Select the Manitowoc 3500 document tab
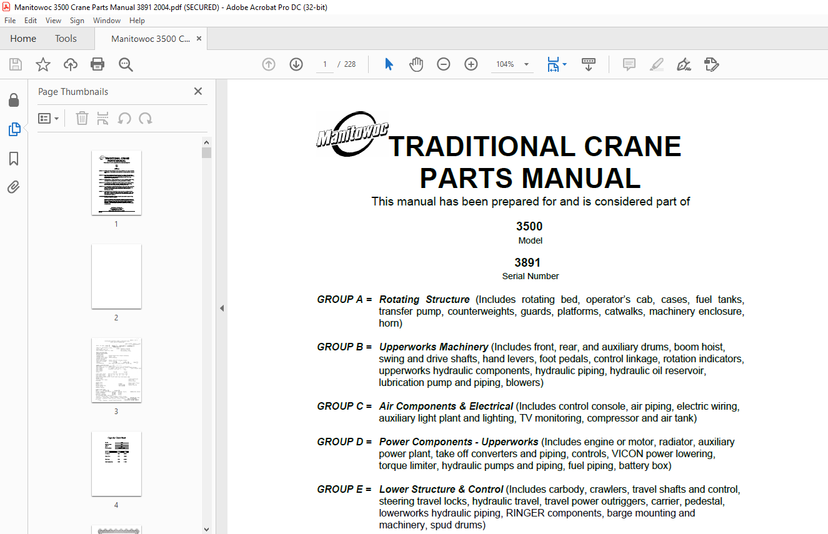Viewport: 828px width, 534px height. click(151, 39)
